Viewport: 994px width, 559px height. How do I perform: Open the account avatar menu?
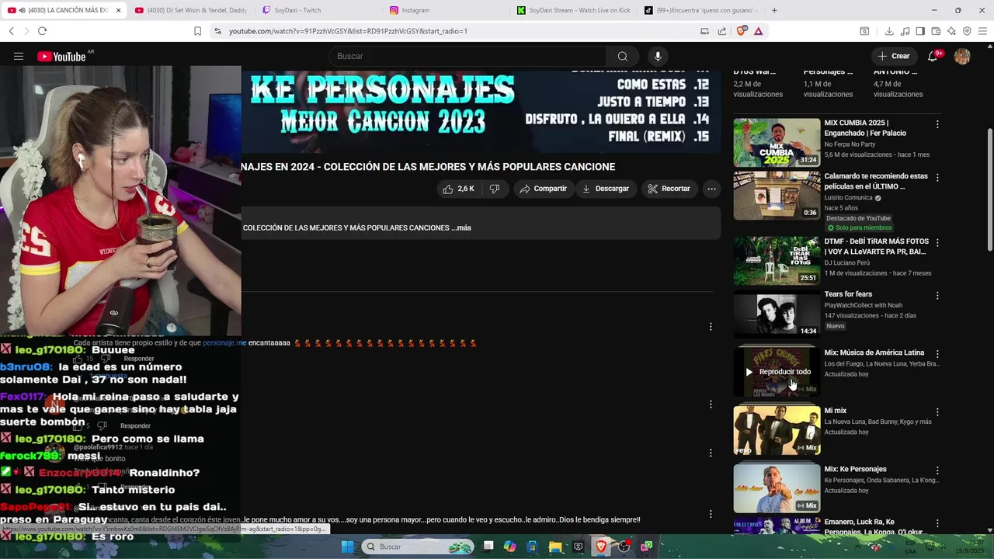962,56
